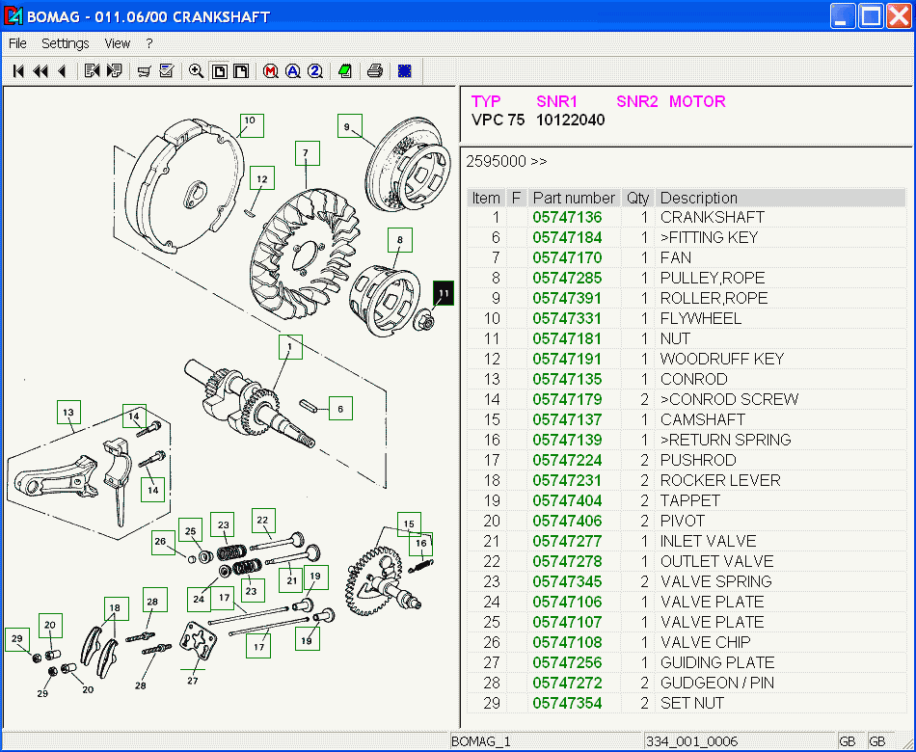Click the highlighted black callout 11
This screenshot has width=916, height=752.
[444, 293]
